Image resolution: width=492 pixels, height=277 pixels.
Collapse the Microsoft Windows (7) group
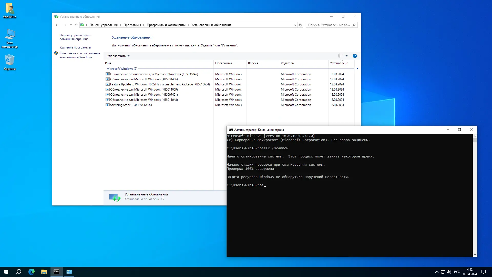point(357,69)
